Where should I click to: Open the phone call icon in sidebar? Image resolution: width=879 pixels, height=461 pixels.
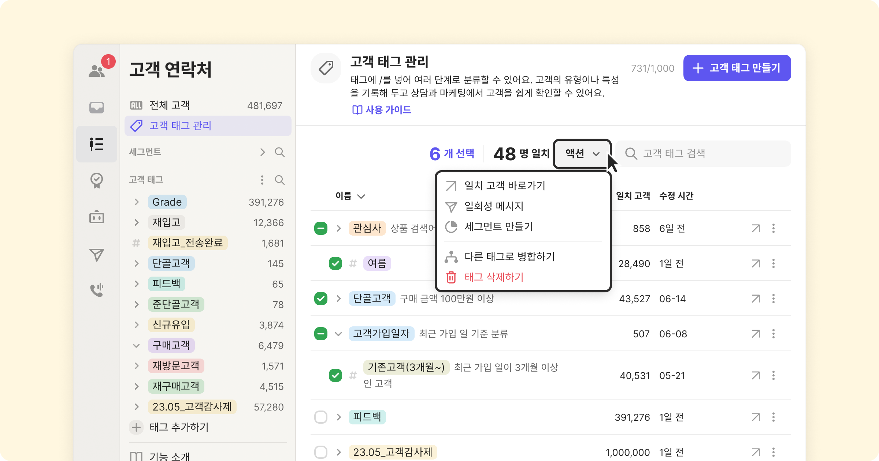pyautogui.click(x=97, y=290)
